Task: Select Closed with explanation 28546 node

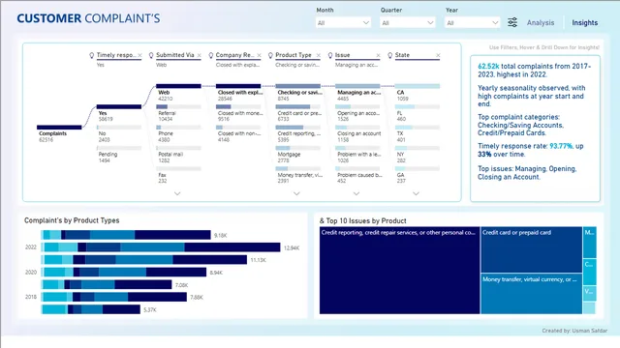Action: tap(238, 93)
